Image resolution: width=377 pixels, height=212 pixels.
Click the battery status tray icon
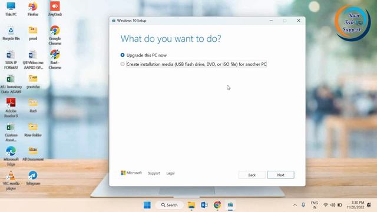(340, 205)
